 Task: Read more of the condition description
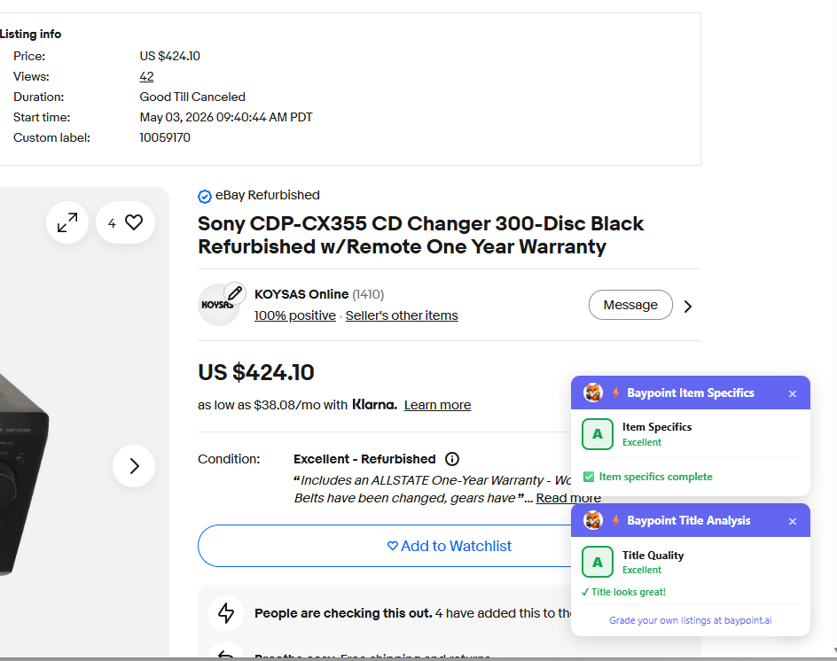568,498
